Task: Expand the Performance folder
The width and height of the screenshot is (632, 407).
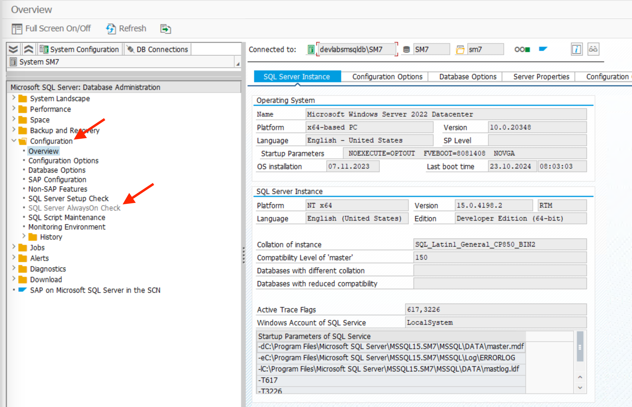Action: pos(14,109)
